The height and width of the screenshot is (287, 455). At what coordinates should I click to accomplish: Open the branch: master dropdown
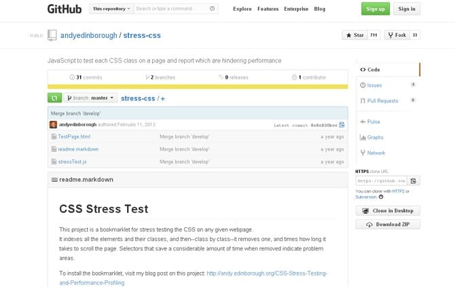pos(90,98)
